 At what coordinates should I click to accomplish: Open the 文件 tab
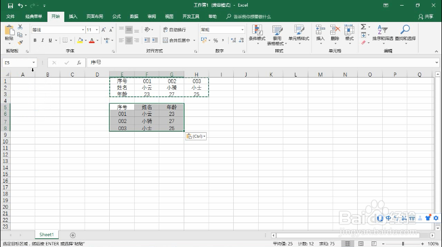[x=10, y=17]
